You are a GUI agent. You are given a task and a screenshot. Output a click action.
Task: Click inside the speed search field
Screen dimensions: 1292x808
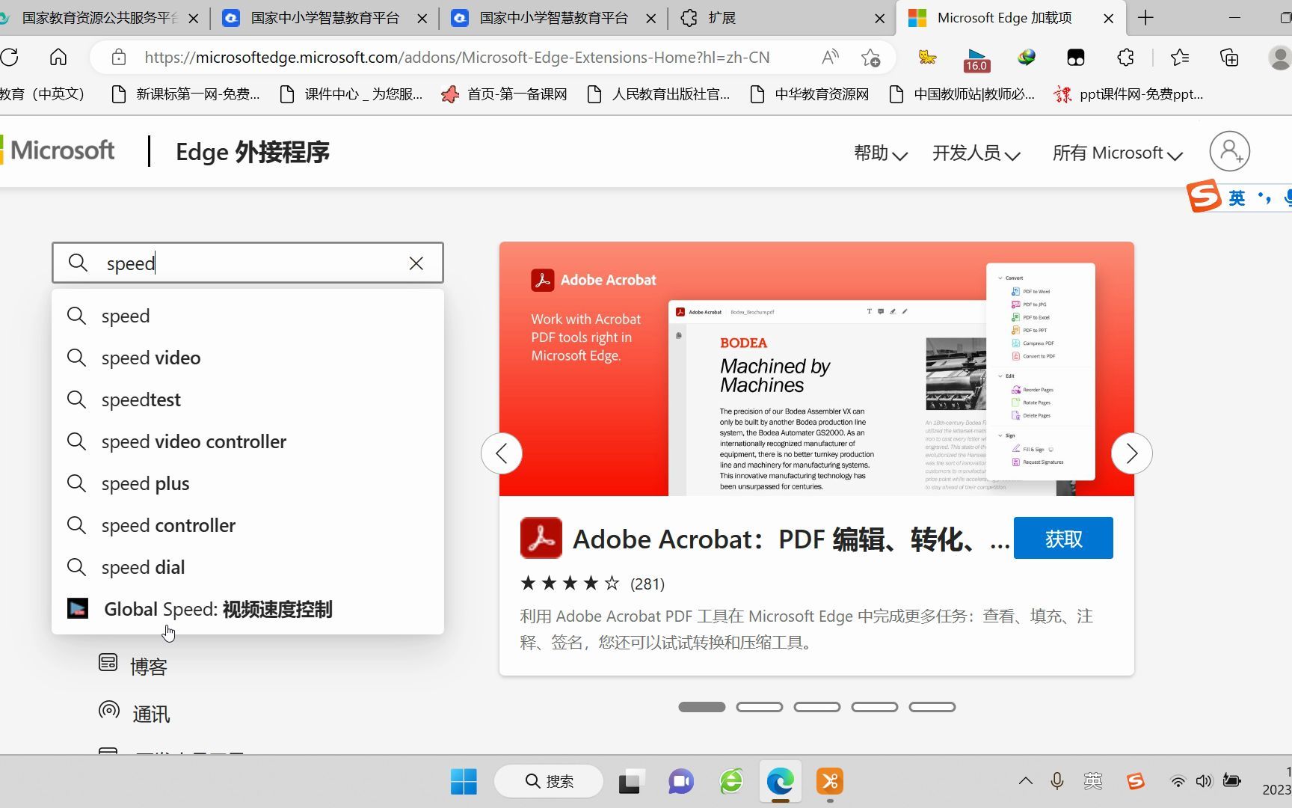click(x=247, y=263)
